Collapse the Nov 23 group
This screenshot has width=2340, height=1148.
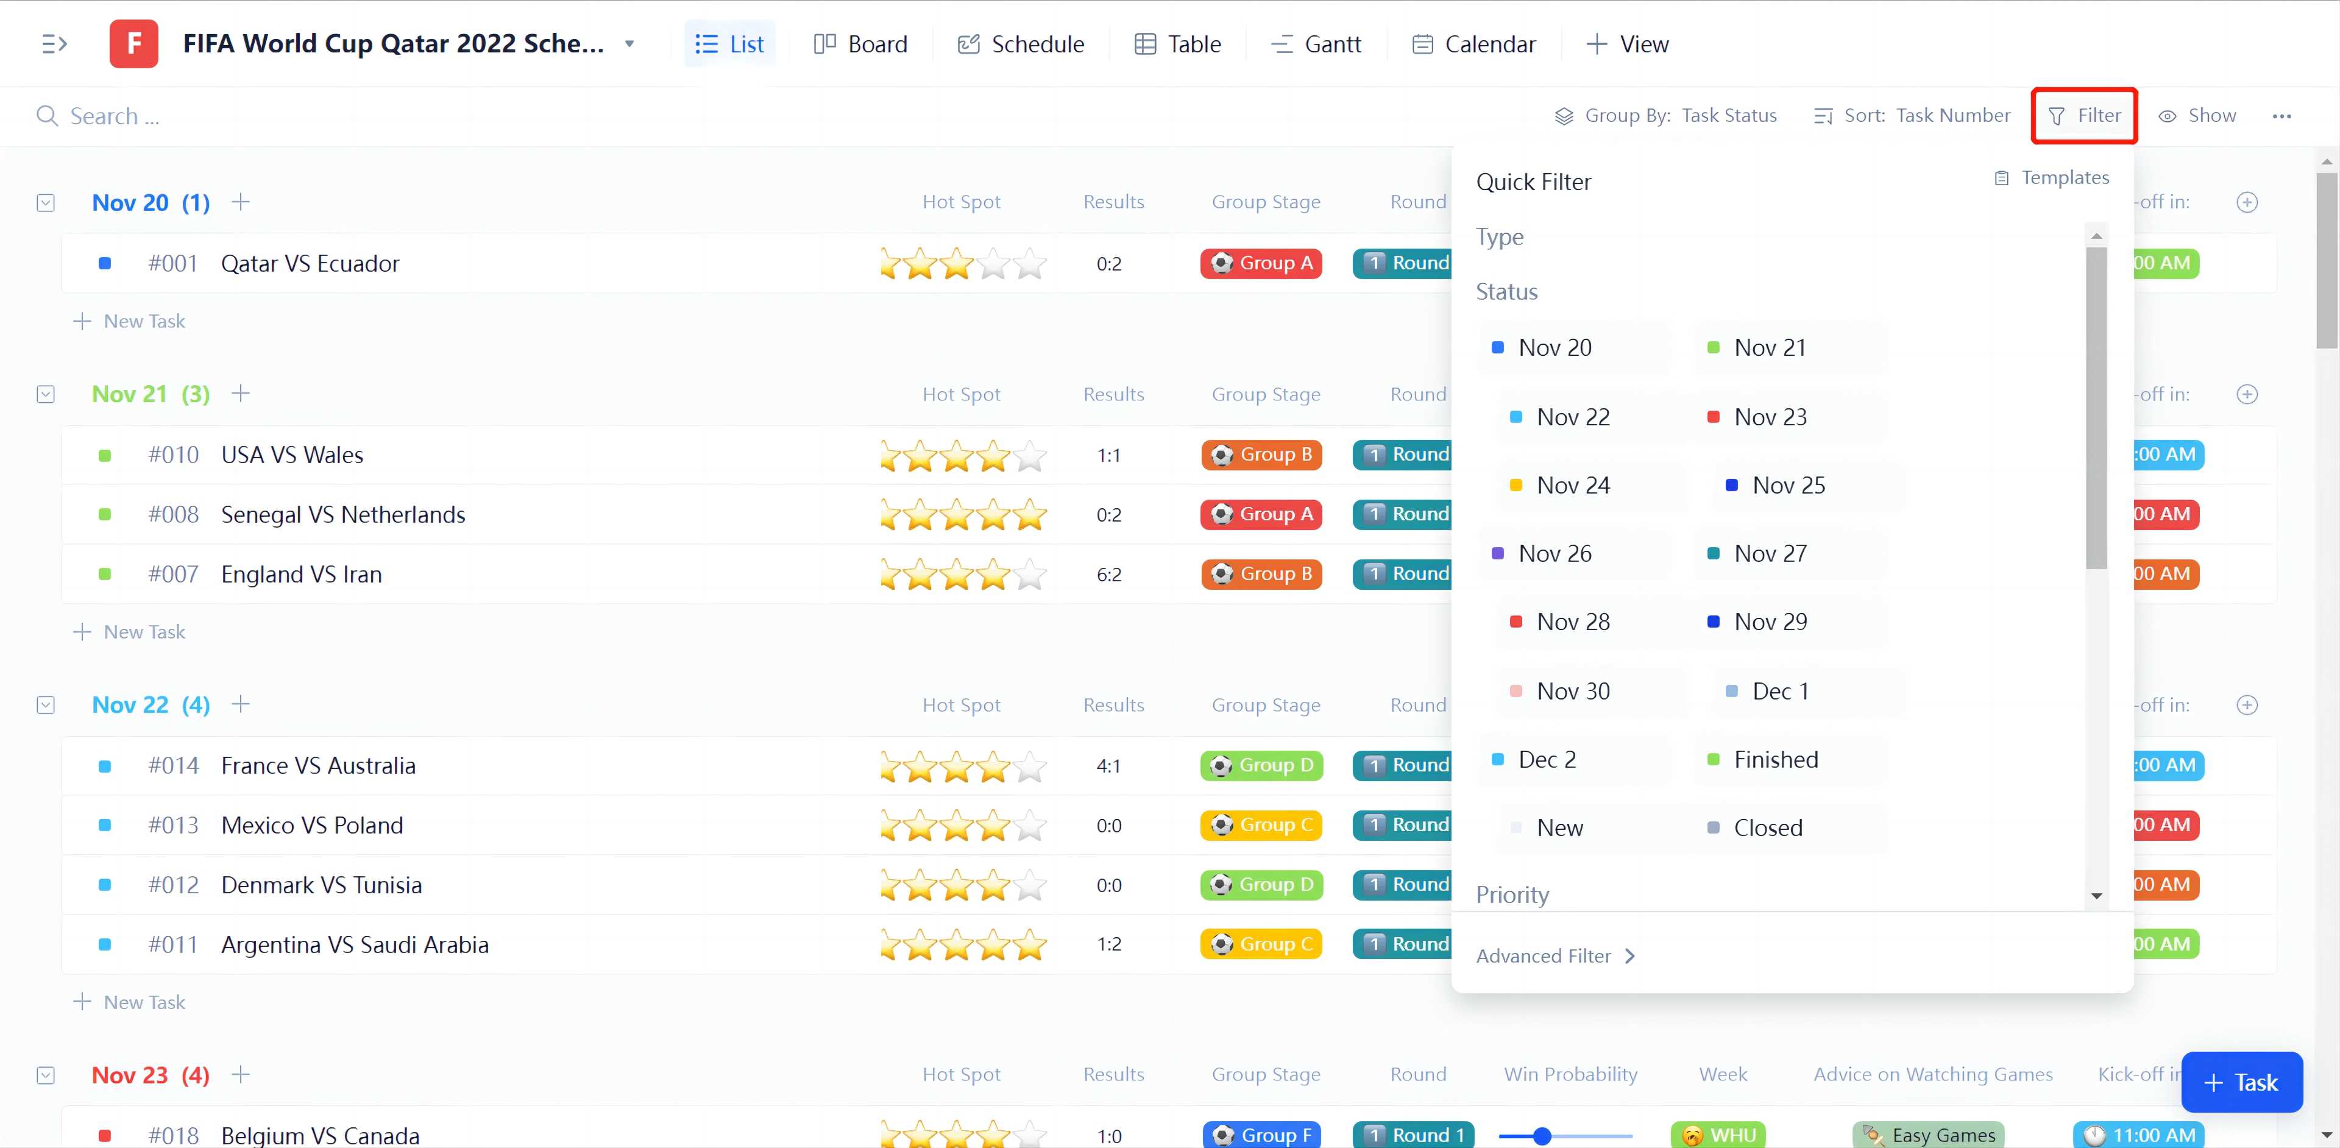coord(46,1075)
